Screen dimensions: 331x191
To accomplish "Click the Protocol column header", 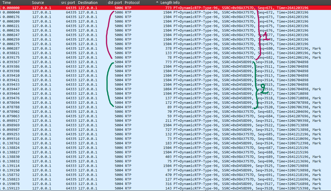I will tap(133, 2).
